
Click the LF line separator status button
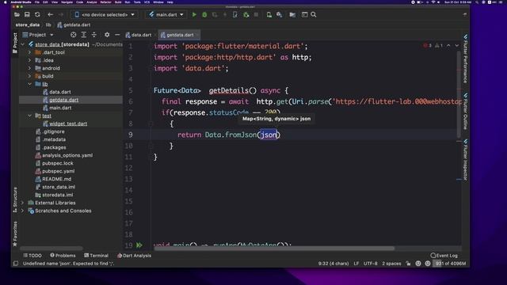click(x=356, y=264)
